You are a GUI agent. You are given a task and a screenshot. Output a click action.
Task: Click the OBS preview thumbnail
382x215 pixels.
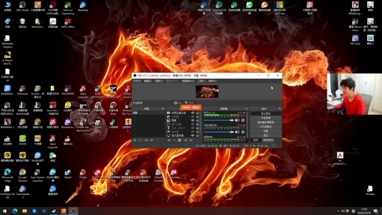(x=207, y=91)
